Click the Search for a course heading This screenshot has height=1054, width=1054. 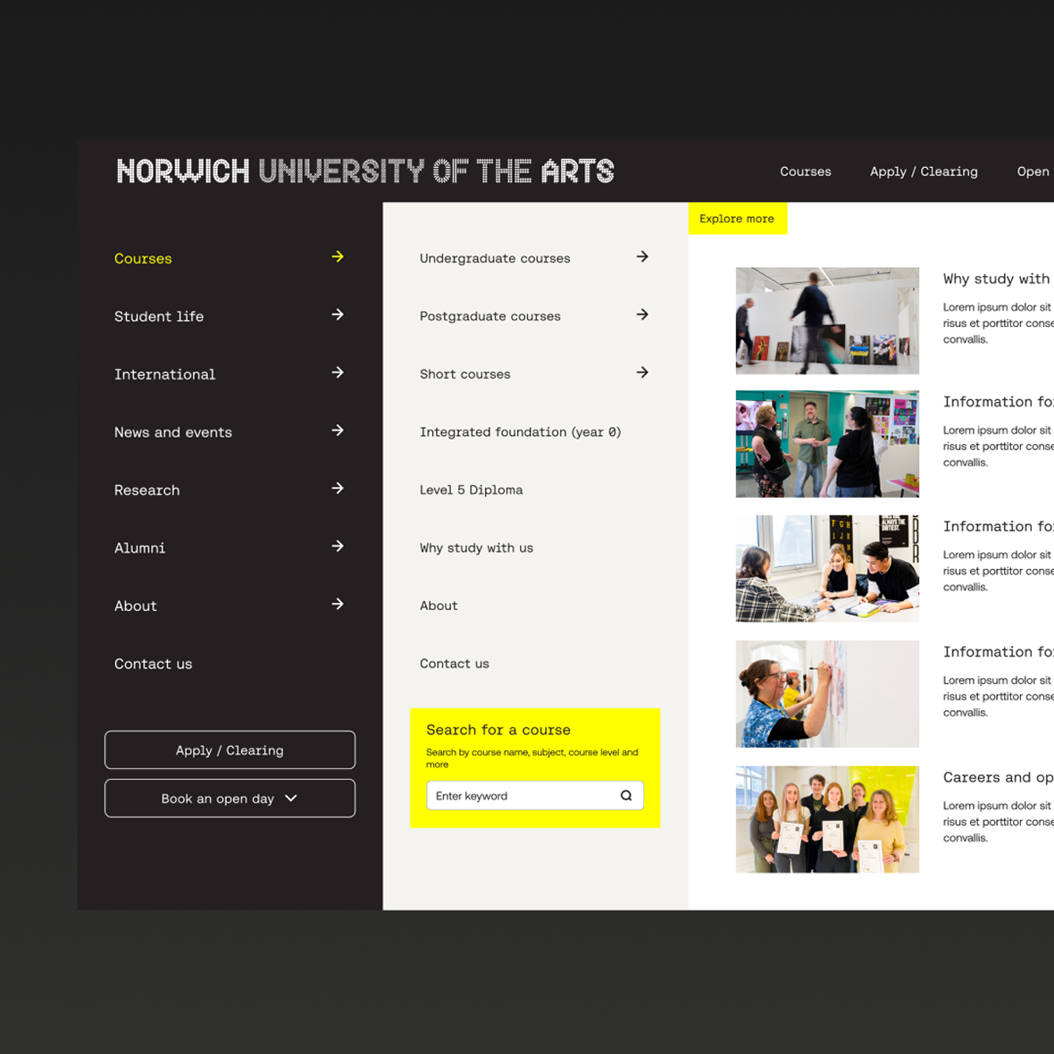498,730
